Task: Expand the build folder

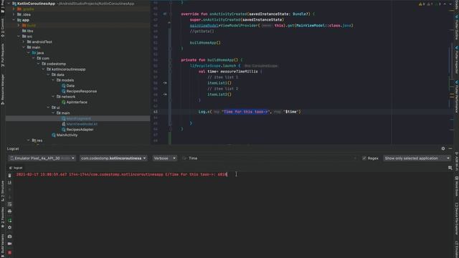Action: pyautogui.click(x=19, y=26)
